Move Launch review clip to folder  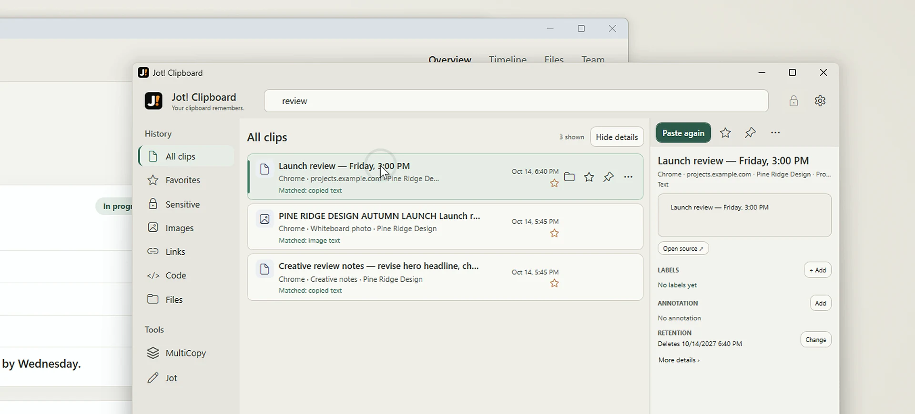coord(569,177)
